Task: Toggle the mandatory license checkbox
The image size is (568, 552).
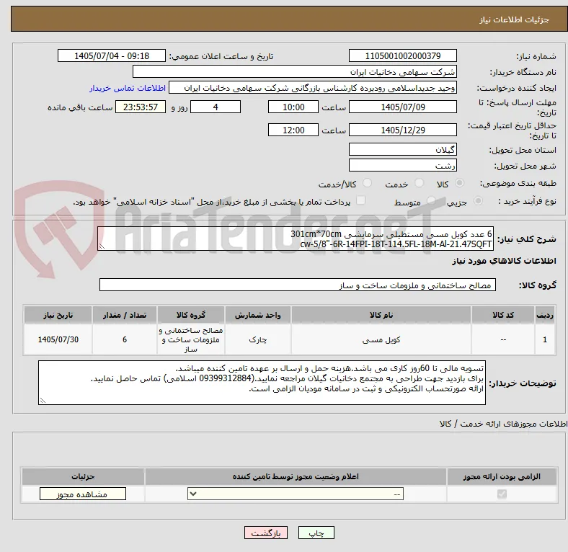Action: 502,494
